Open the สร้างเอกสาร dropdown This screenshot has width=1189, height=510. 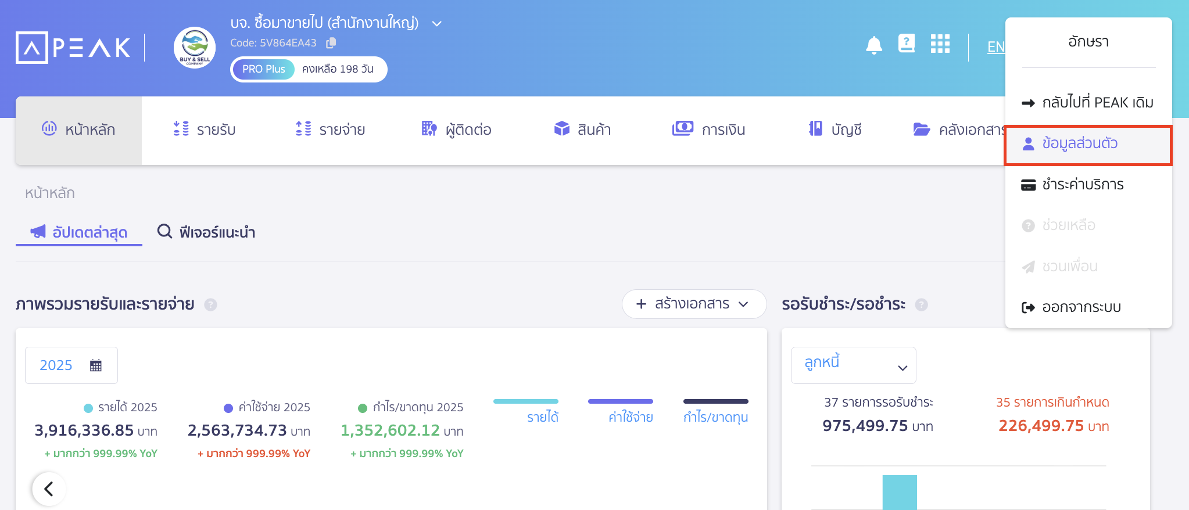click(693, 304)
